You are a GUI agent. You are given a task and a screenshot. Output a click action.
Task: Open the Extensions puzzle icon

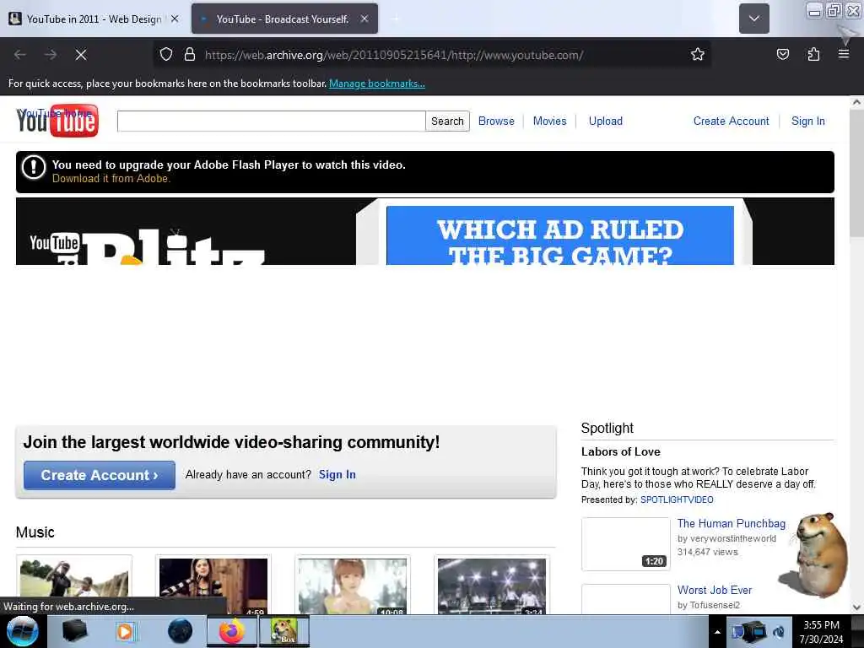pos(813,55)
